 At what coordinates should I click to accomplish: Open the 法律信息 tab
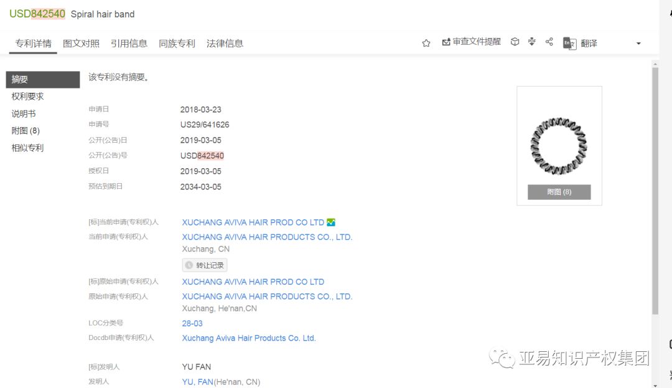(225, 44)
